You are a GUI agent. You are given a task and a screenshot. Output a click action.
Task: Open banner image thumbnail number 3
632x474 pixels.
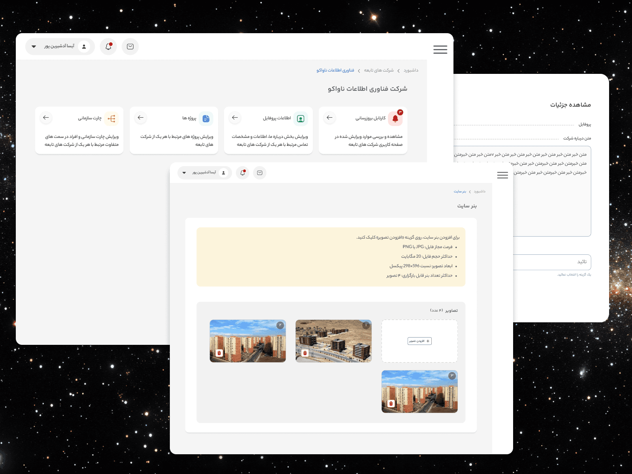[x=419, y=391]
